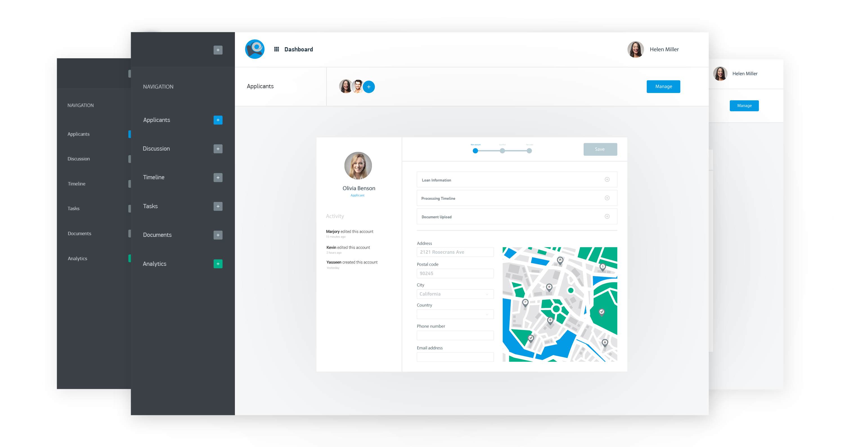Screen dimensions: 844x447
Task: Click the Dashboard title in the header
Action: pyautogui.click(x=298, y=49)
